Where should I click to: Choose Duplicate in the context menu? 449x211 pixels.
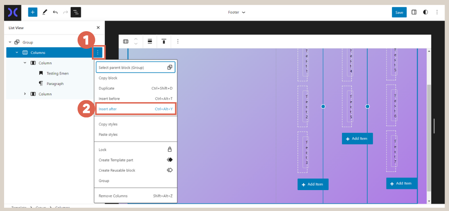[135, 88]
